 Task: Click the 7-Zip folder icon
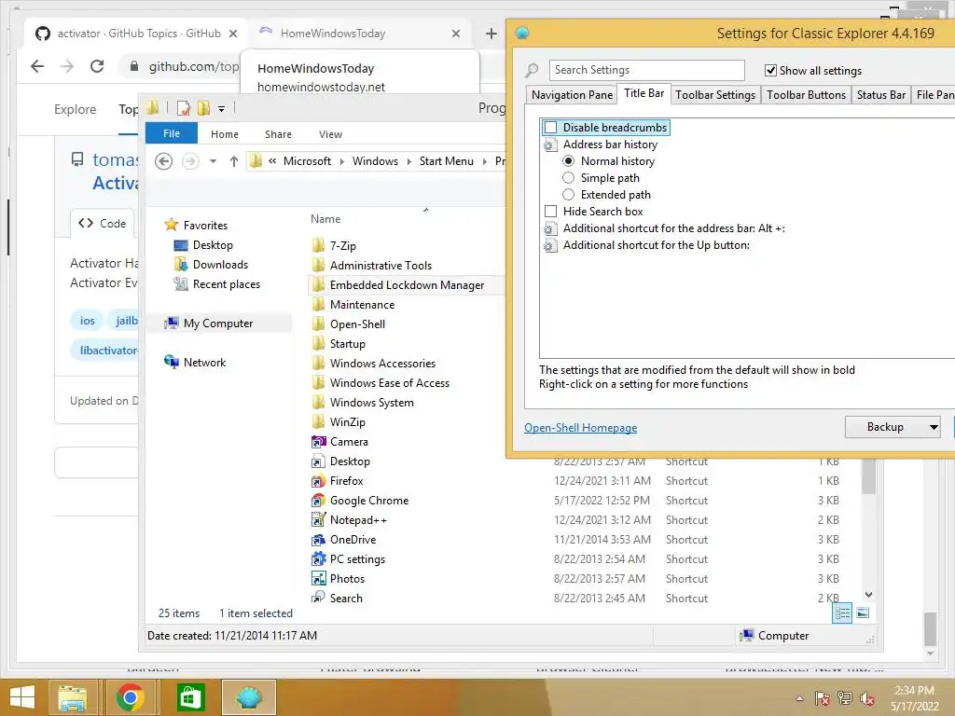point(318,246)
